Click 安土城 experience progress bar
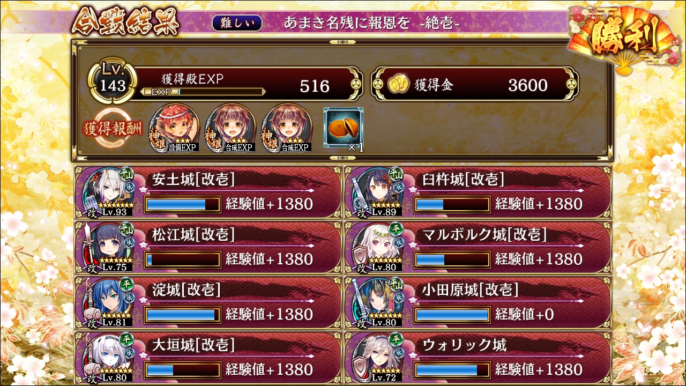Viewport: 686px width, 386px height. click(x=183, y=204)
